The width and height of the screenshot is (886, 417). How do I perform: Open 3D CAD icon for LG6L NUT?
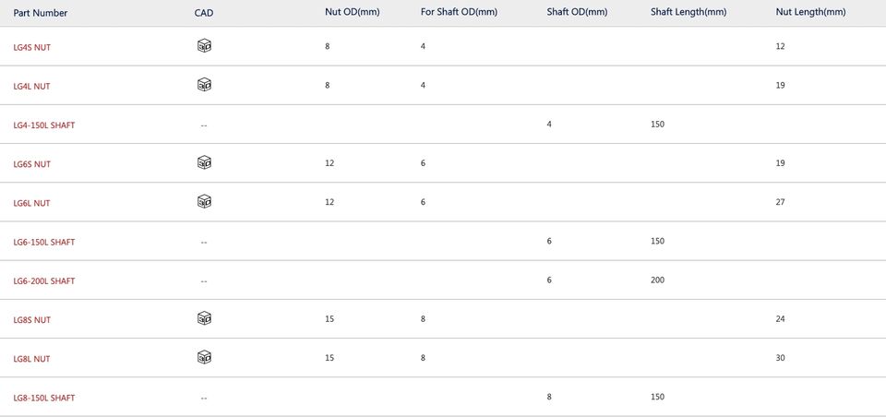(204, 202)
